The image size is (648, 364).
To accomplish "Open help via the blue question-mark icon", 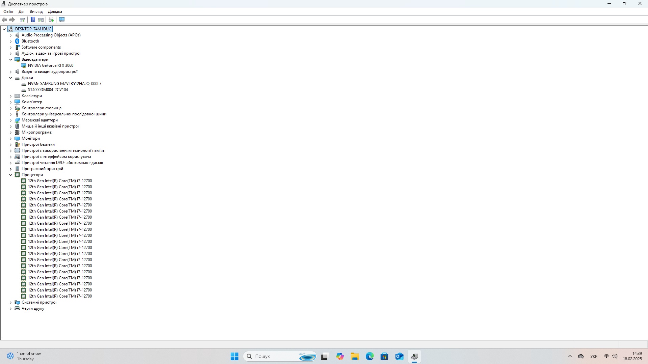I will [33, 20].
